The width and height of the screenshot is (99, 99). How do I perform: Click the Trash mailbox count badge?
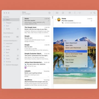point(17,59)
